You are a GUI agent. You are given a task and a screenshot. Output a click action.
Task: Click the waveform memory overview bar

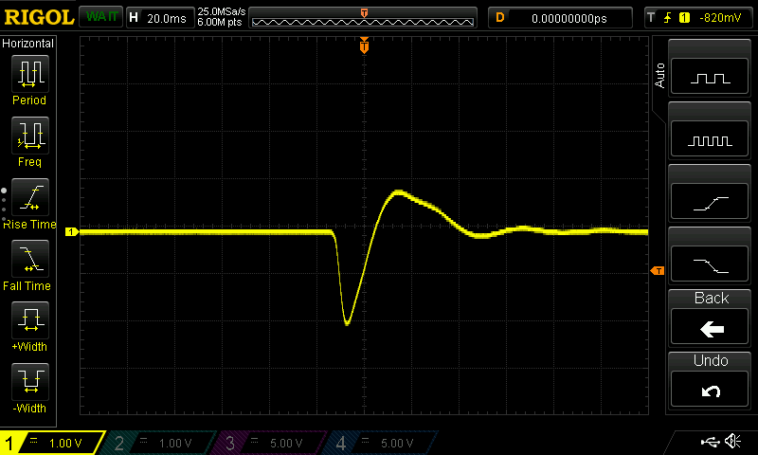coord(363,18)
